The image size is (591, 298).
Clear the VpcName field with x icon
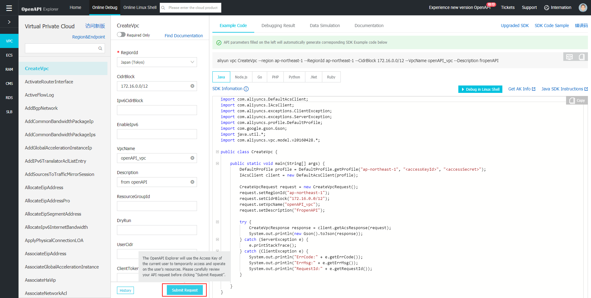pyautogui.click(x=192, y=158)
